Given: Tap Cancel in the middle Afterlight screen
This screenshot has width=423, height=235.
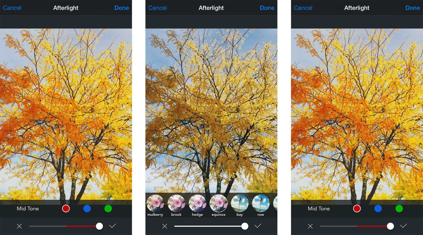Looking at the screenshot, I should tap(157, 8).
